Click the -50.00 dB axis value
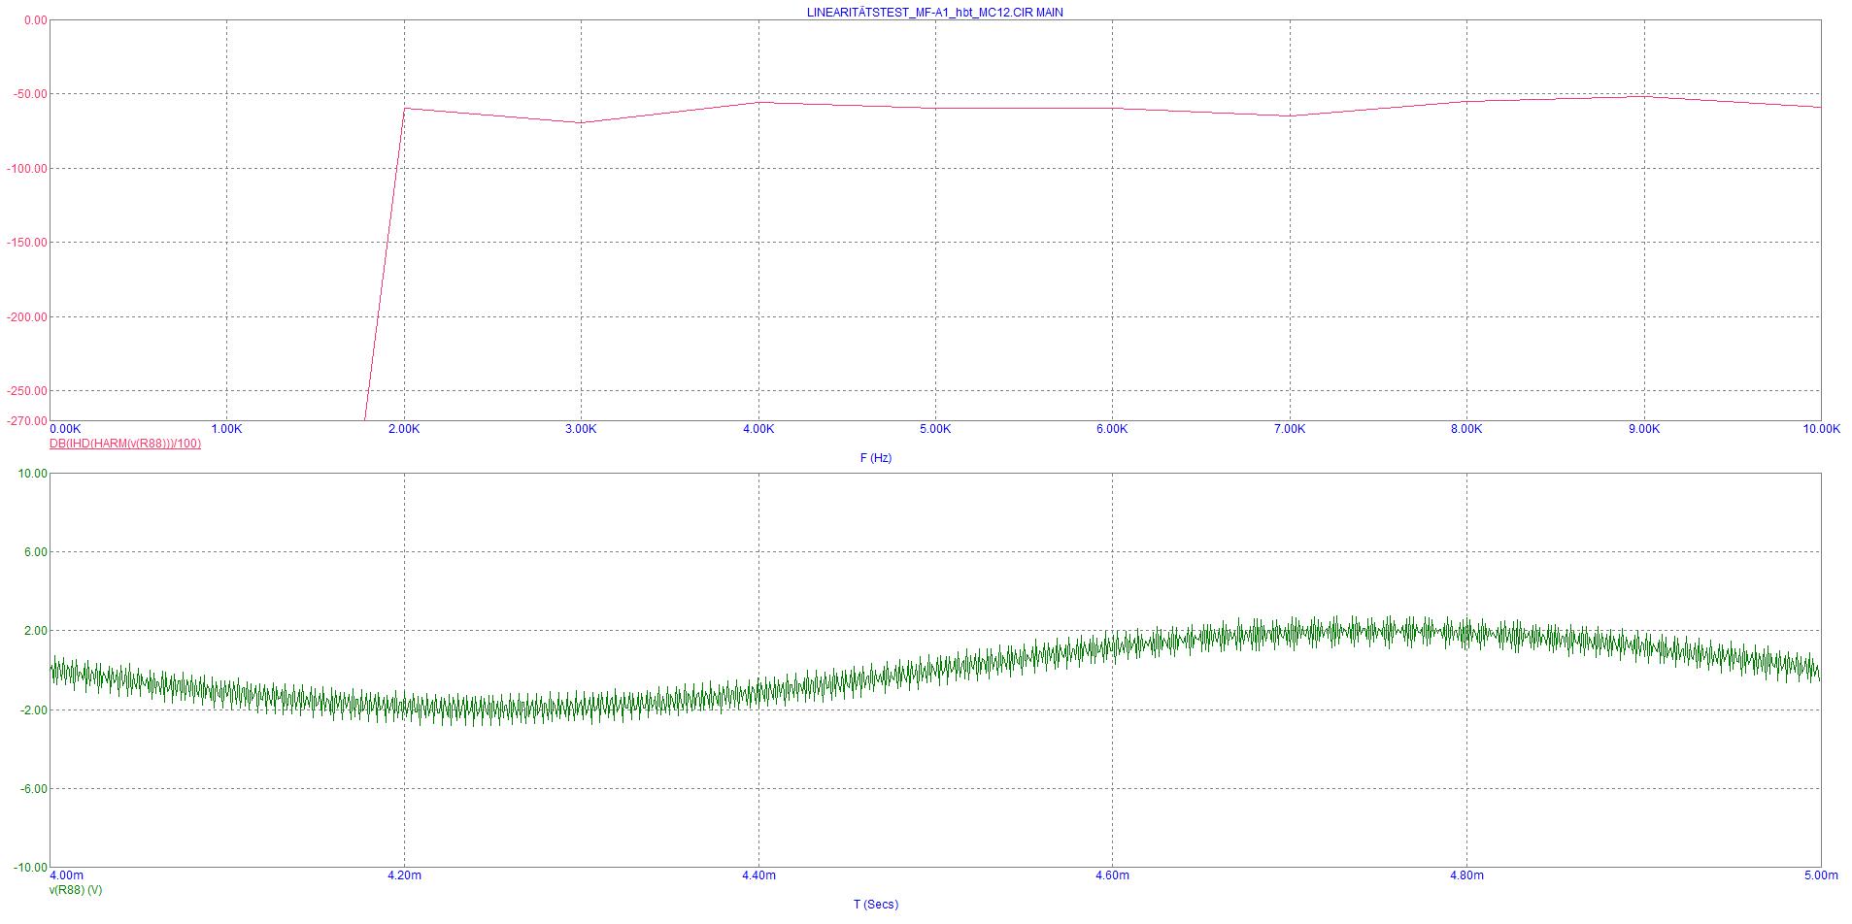This screenshot has height=924, width=1852. [x=29, y=94]
